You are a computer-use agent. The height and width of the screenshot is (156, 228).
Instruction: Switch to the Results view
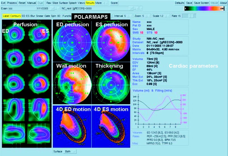coord(90,3)
